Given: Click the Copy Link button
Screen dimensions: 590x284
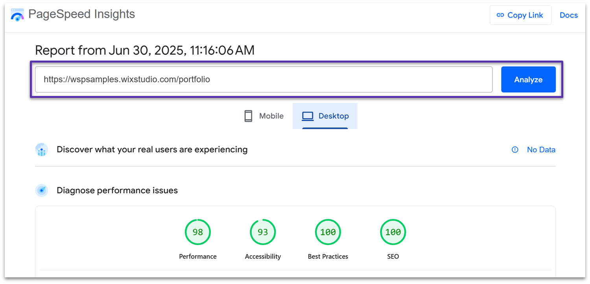Looking at the screenshot, I should (x=520, y=15).
